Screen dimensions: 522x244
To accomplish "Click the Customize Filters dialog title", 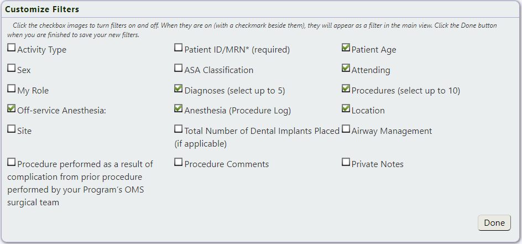I will [x=42, y=9].
